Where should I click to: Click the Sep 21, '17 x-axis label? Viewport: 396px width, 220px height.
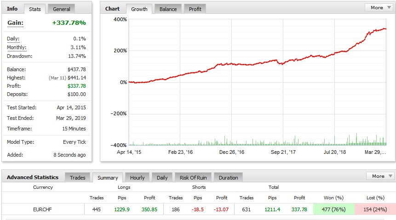(x=283, y=152)
